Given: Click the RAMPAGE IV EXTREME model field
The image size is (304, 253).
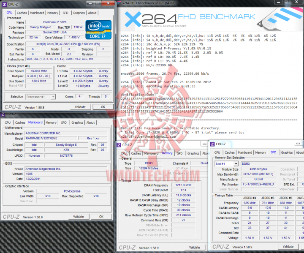Looking at the screenshot, I should pyautogui.click(x=51, y=139).
